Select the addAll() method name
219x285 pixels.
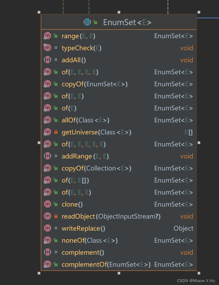tap(74, 60)
